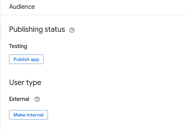Show tooltip explaining External user type
The width and height of the screenshot is (186, 130).
coord(37,99)
